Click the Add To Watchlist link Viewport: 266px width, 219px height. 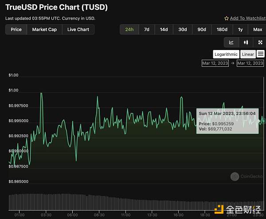(248, 18)
